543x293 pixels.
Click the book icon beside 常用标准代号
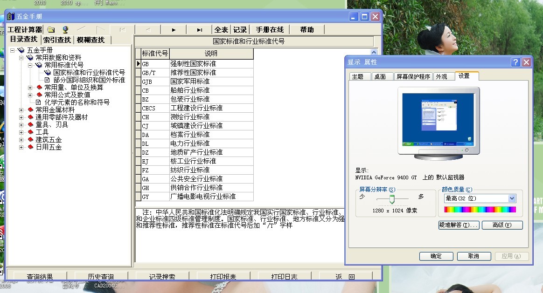(x=39, y=65)
